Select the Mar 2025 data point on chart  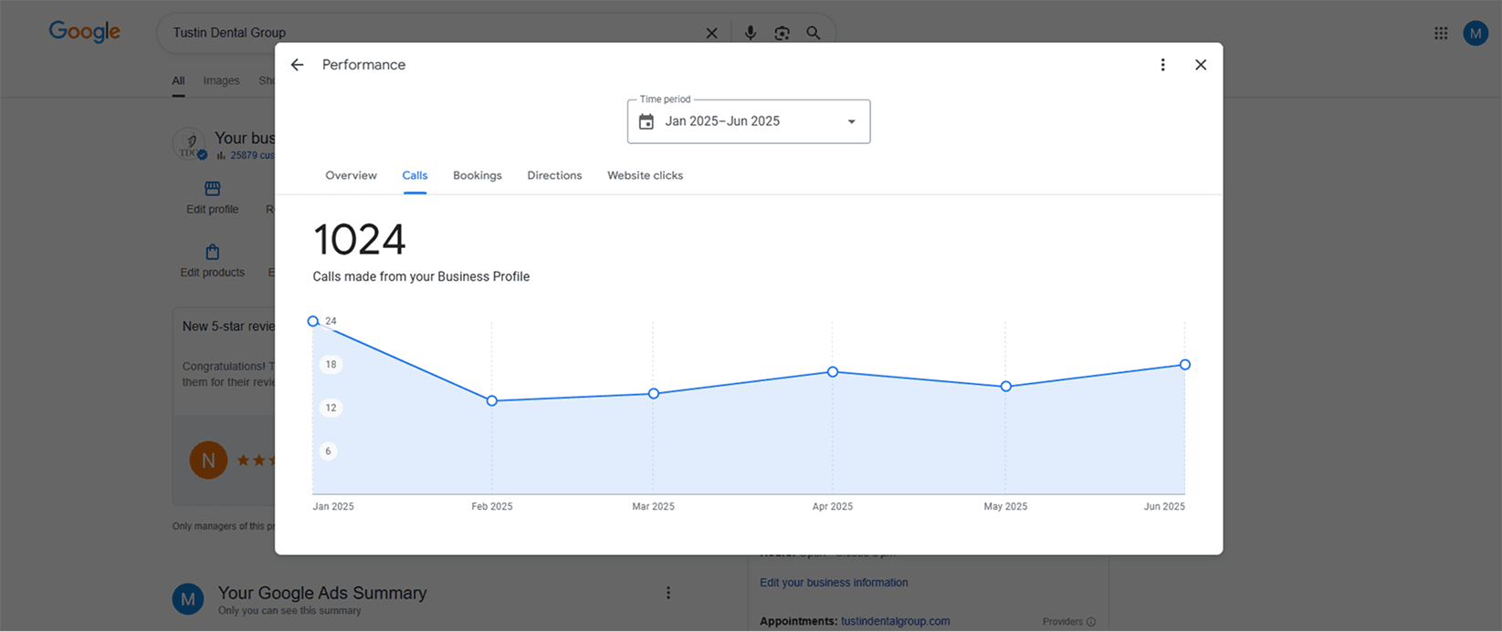pos(654,393)
